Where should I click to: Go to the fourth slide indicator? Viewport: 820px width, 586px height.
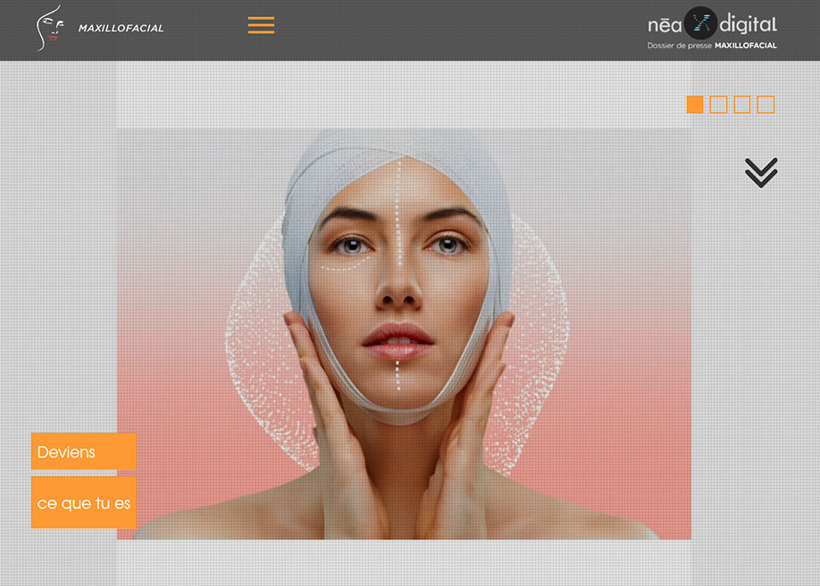point(766,105)
